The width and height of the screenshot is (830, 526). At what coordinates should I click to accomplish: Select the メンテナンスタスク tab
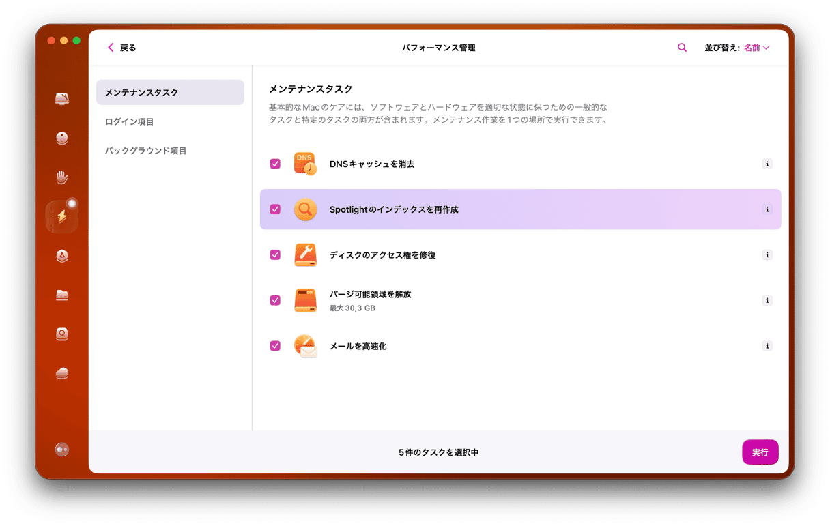click(x=170, y=92)
